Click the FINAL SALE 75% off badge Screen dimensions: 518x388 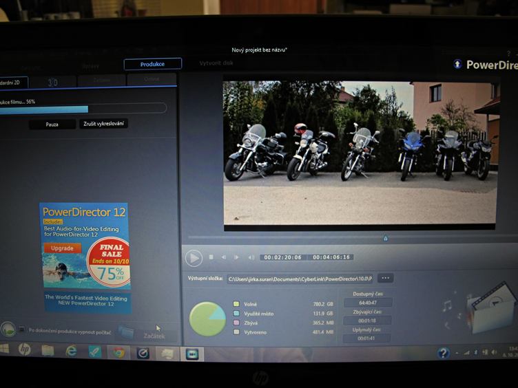(x=110, y=261)
